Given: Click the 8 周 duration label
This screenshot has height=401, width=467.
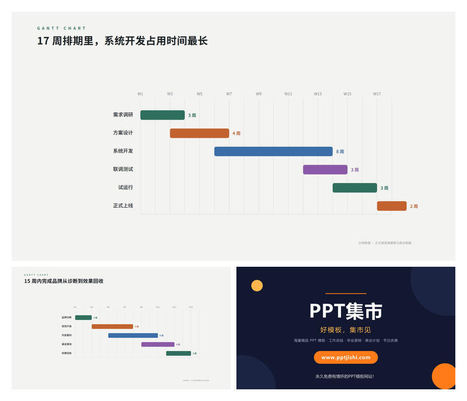Looking at the screenshot, I should point(340,152).
